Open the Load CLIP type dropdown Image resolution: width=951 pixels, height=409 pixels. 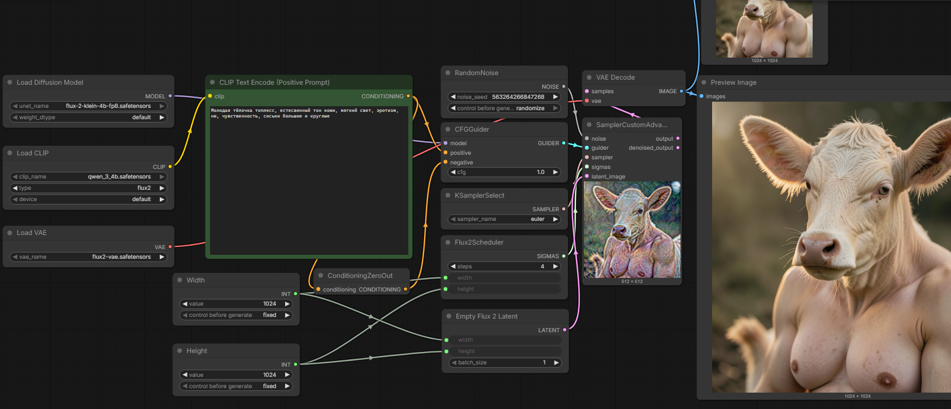(89, 188)
